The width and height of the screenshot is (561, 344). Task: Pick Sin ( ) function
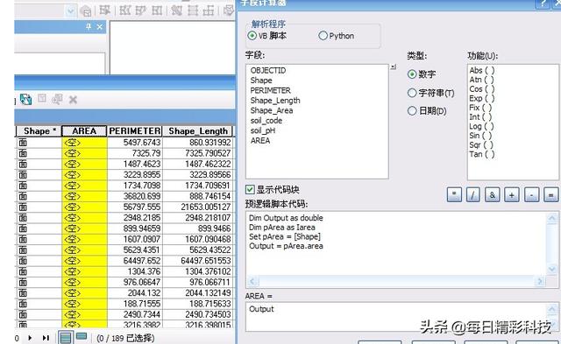[x=480, y=136]
